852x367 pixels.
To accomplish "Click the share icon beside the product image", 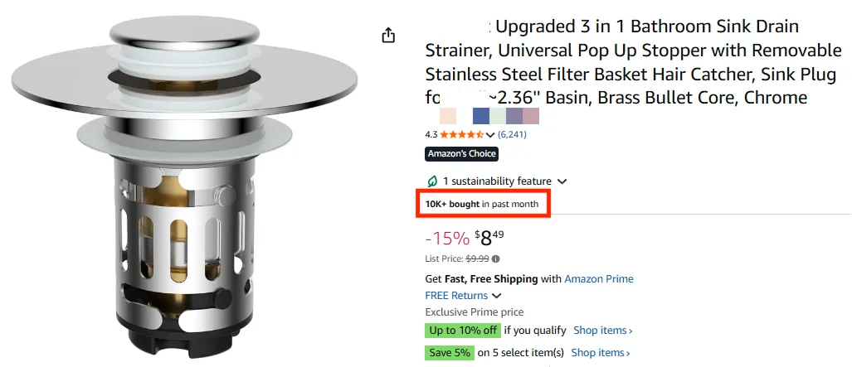I will [x=388, y=36].
